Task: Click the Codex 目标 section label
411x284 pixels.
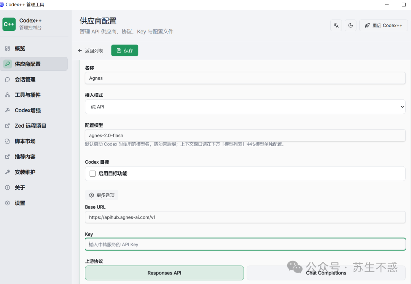Action: (97, 162)
